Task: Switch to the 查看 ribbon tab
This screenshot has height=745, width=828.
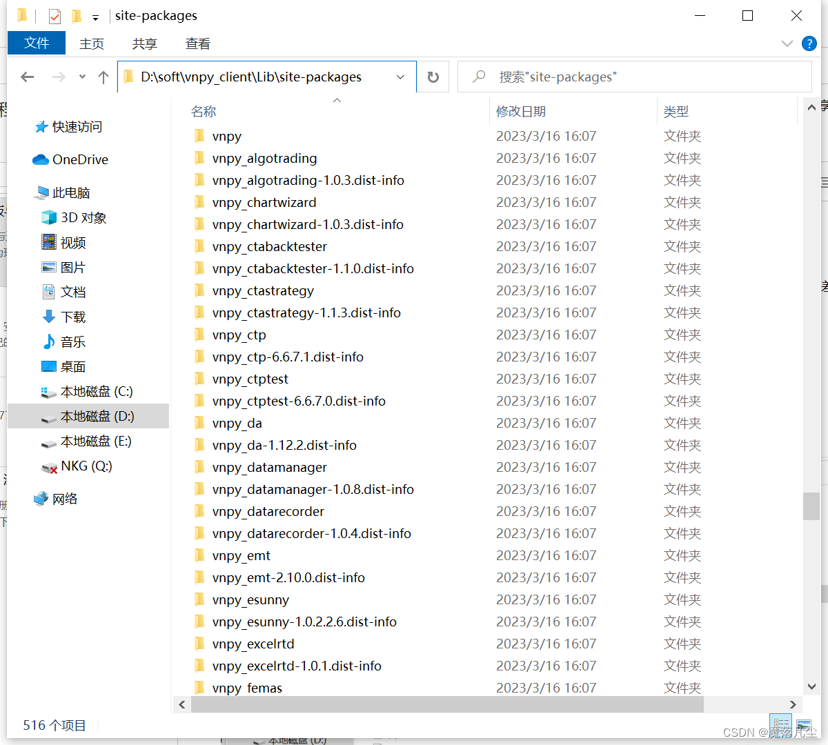Action: coord(198,43)
